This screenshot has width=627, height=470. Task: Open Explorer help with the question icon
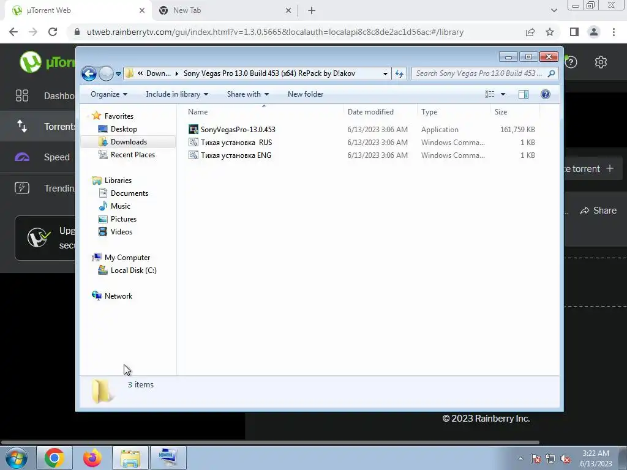[x=546, y=94]
